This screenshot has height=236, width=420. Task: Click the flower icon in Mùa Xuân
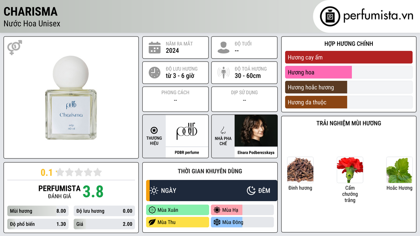(152, 210)
